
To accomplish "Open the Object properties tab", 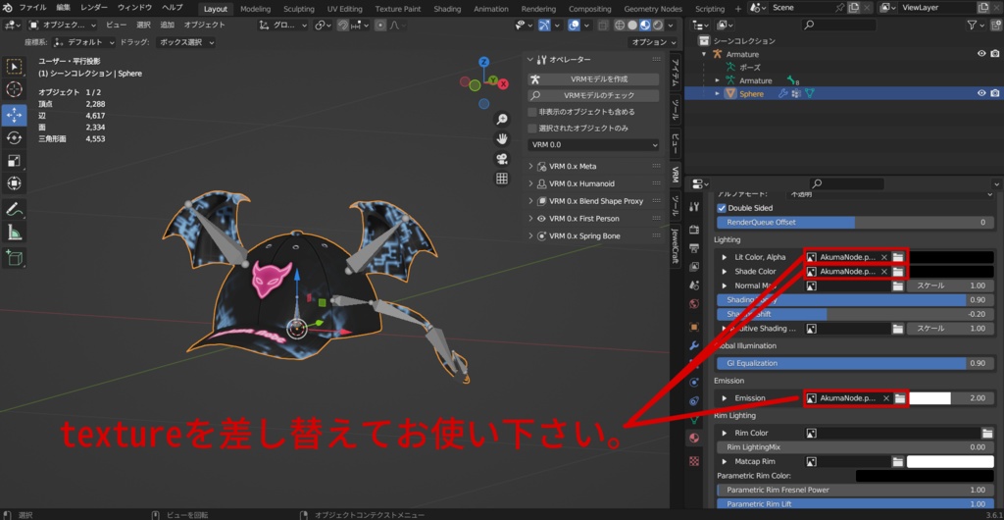I will 694,327.
